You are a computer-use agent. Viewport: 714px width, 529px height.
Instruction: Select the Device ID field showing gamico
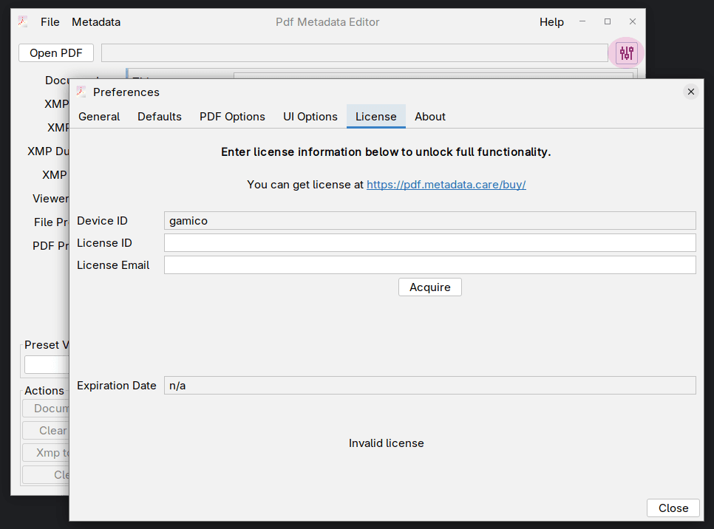[429, 220]
